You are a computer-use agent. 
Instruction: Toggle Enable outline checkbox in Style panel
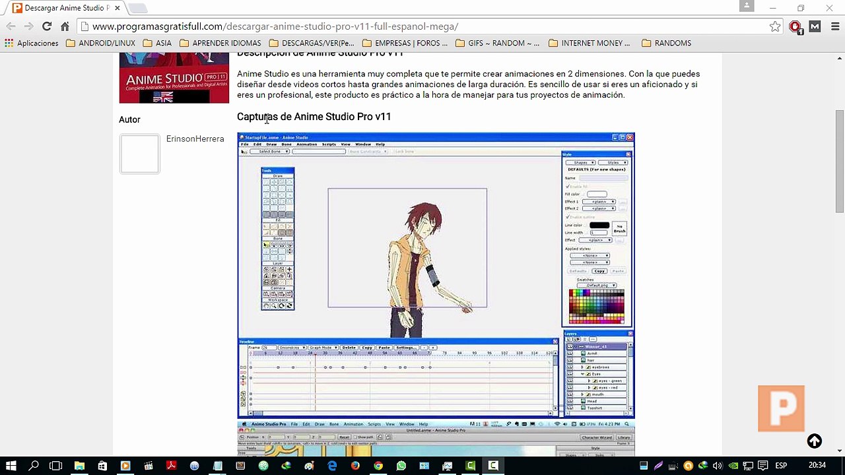pos(568,217)
